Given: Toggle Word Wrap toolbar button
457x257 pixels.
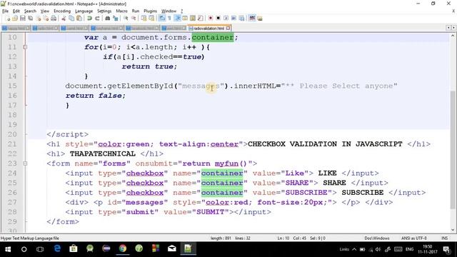Looking at the screenshot, I should [162, 19].
